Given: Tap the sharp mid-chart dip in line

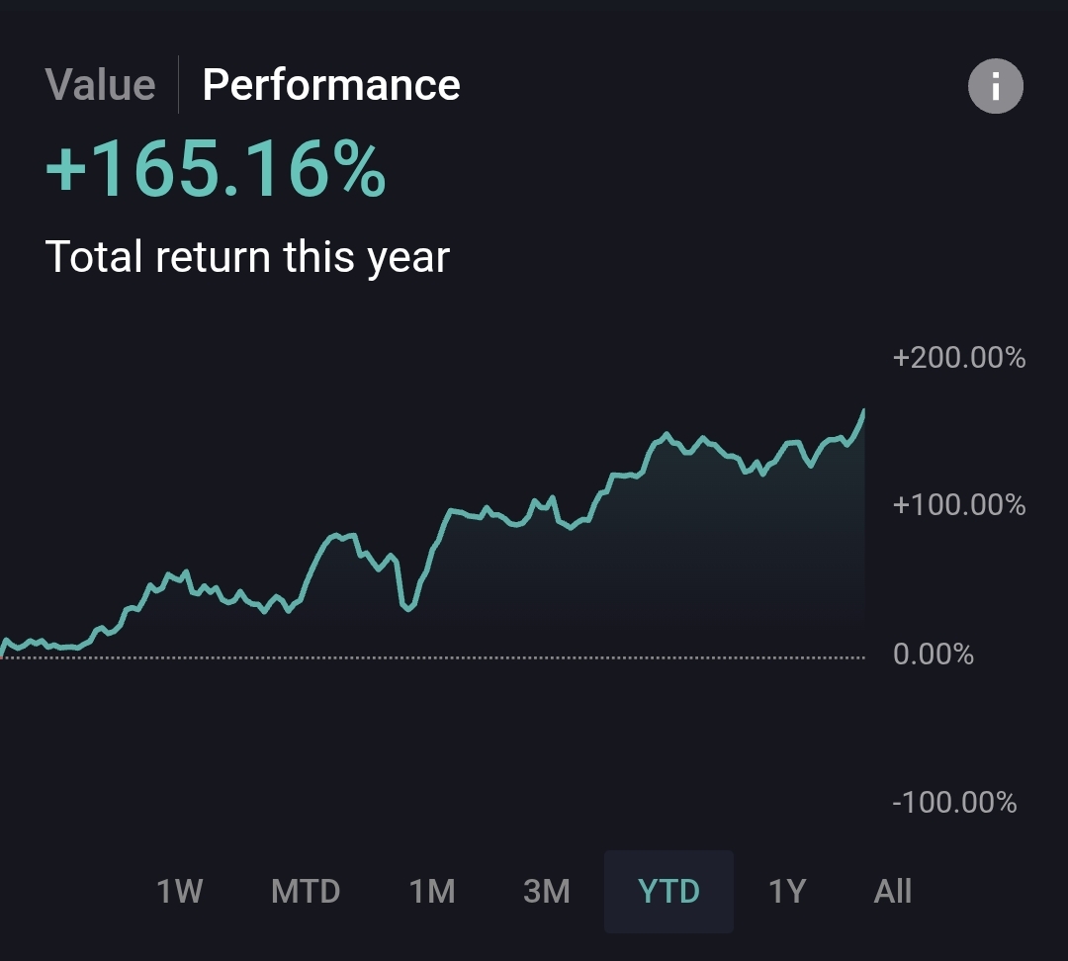Looking at the screenshot, I should pyautogui.click(x=408, y=607).
